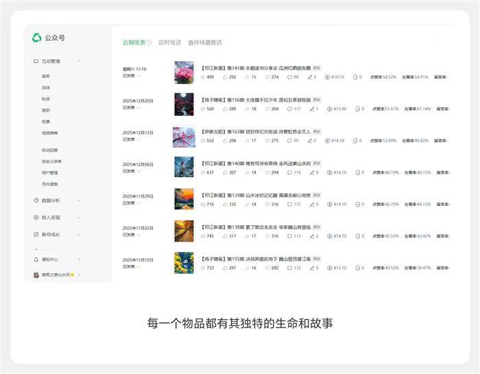Click the comment icon for 第140期 article
This screenshot has width=480, height=374.
(290, 172)
